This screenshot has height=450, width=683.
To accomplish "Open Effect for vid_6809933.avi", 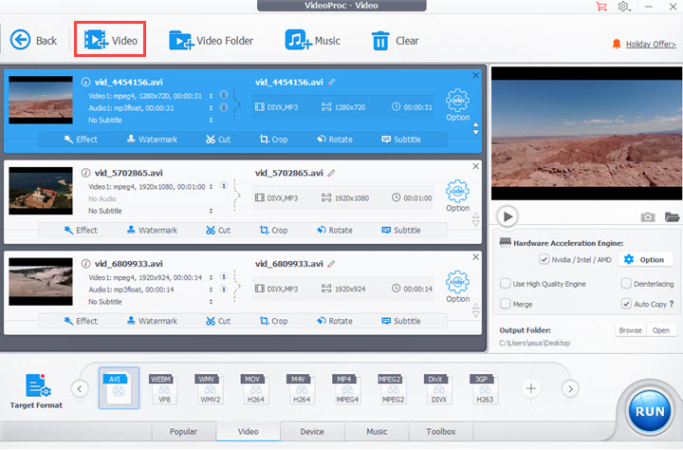I will tap(81, 321).
